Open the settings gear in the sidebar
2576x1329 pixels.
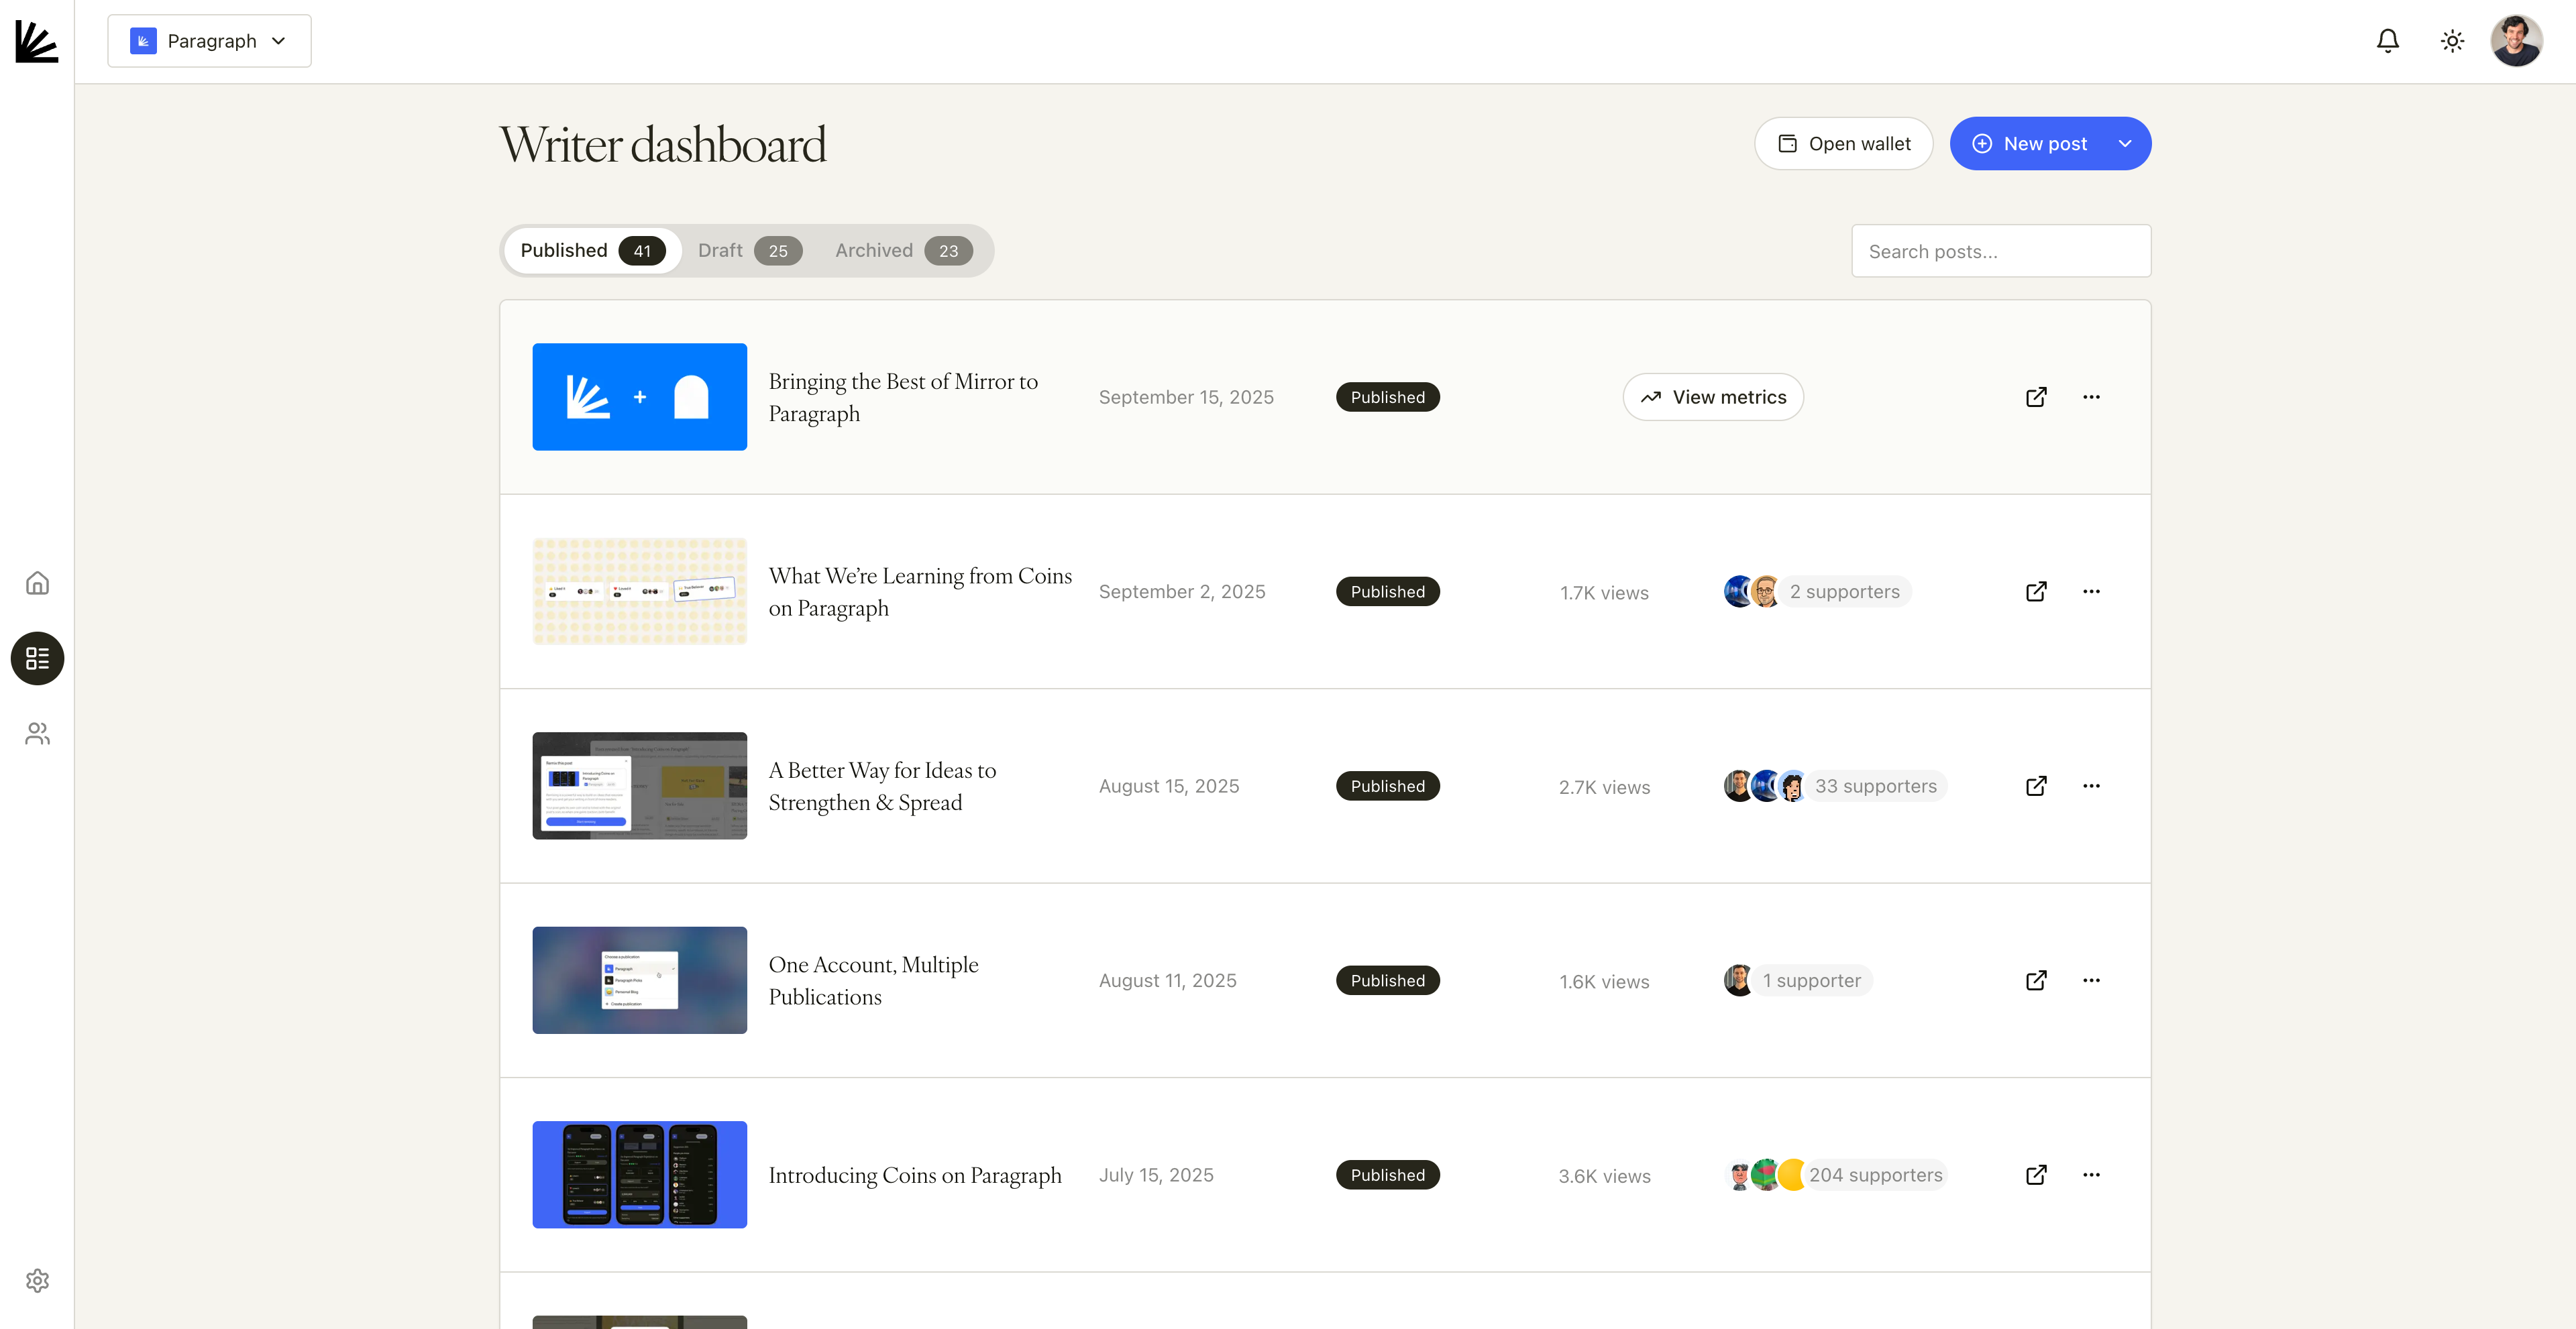coord(37,1280)
